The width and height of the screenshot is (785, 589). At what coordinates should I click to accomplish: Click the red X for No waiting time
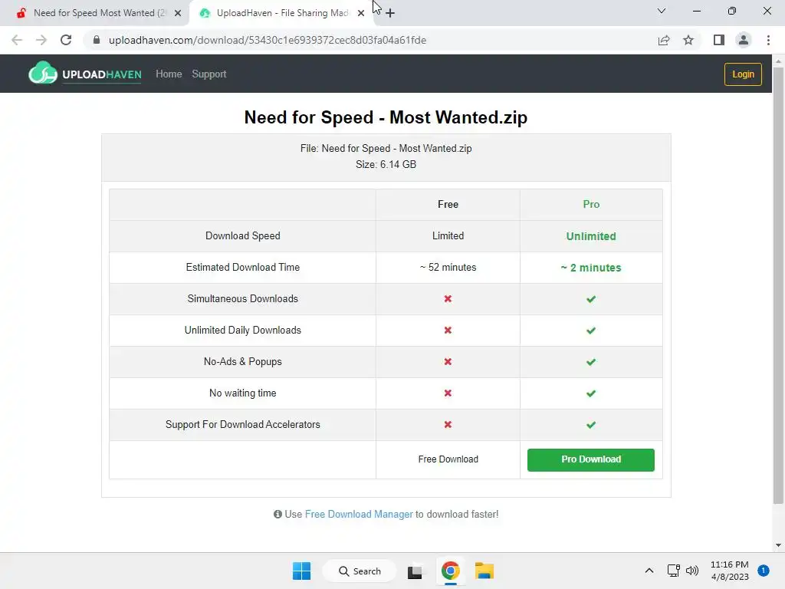tap(448, 393)
